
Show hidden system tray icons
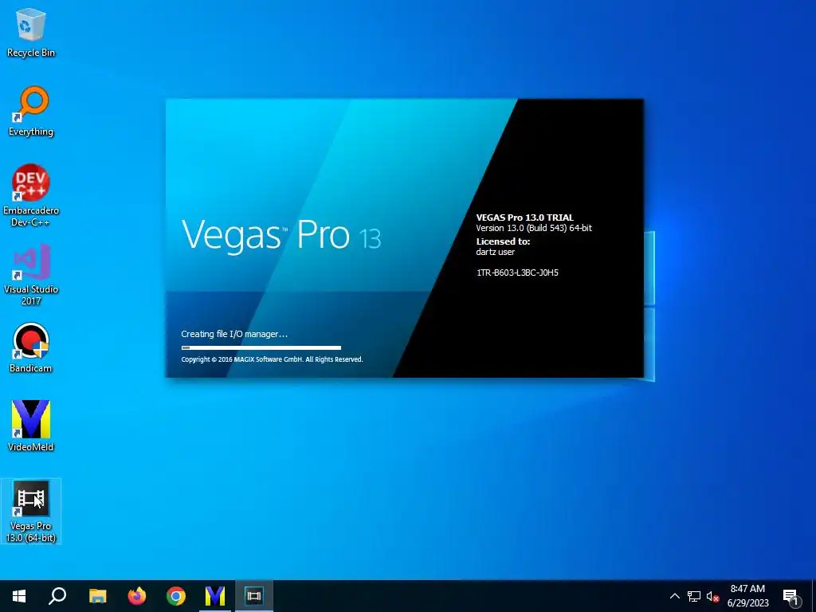tap(674, 596)
